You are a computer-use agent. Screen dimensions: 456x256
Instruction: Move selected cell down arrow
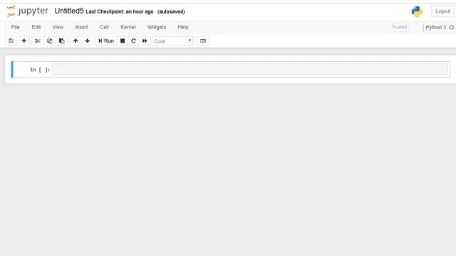point(88,41)
